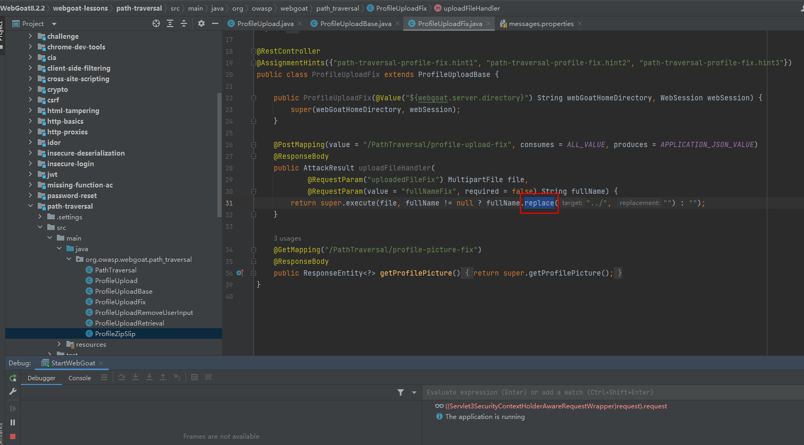Click the Step Over icon
Image resolution: width=804 pixels, height=445 pixels.
tap(122, 377)
